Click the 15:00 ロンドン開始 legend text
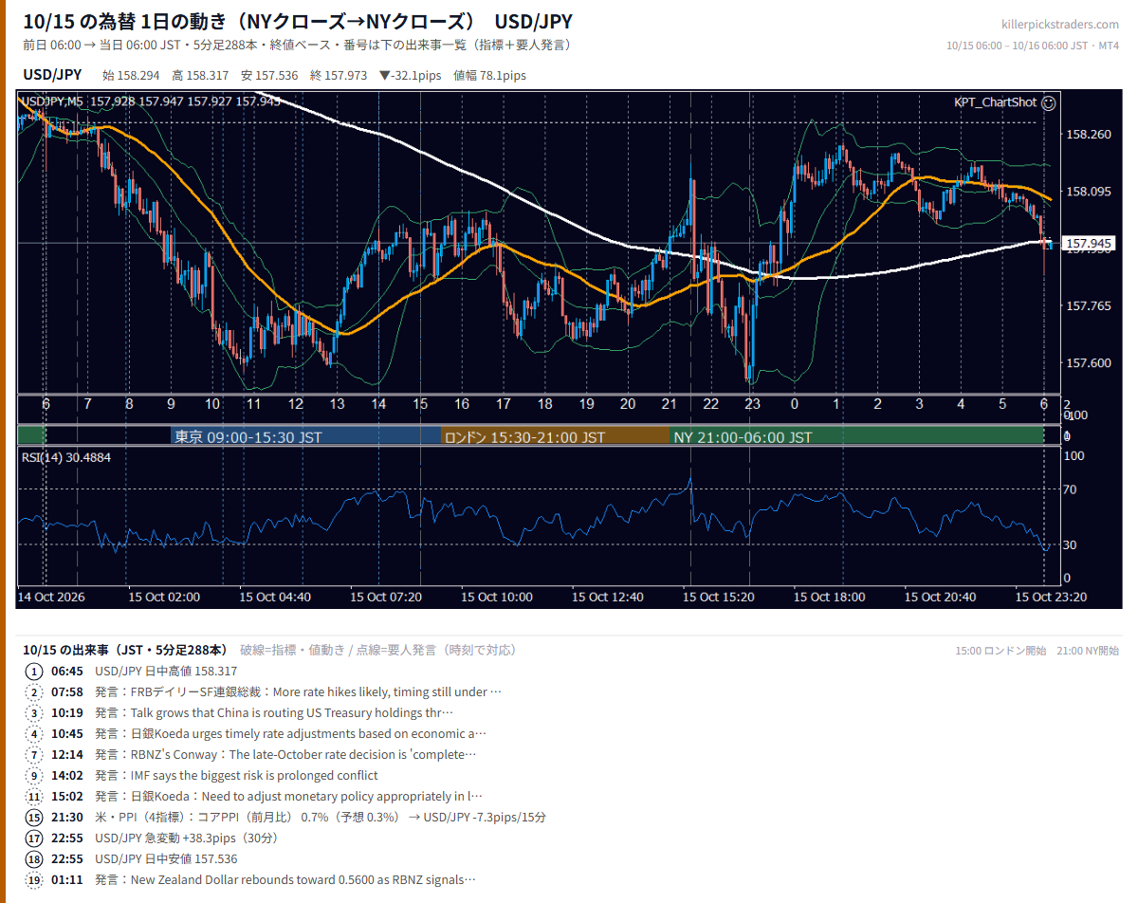Image resolution: width=1138 pixels, height=903 pixels. [1000, 651]
